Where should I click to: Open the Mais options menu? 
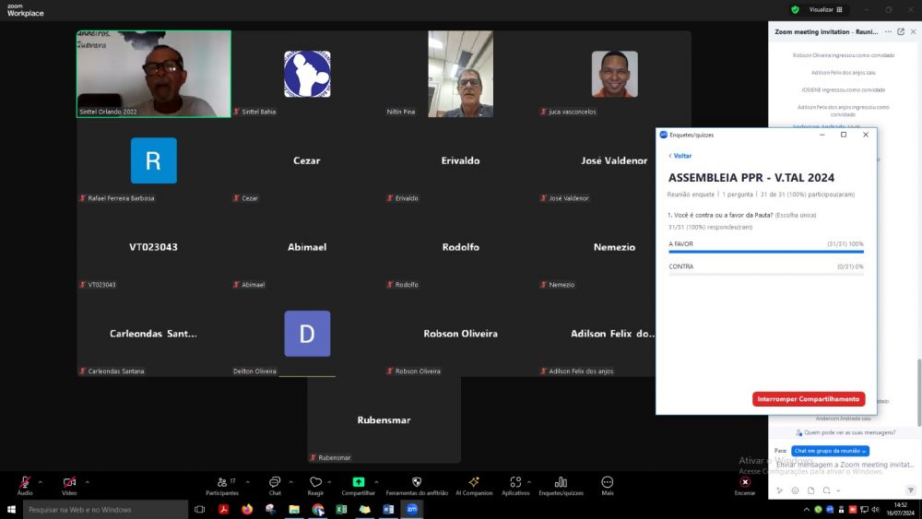click(x=607, y=482)
